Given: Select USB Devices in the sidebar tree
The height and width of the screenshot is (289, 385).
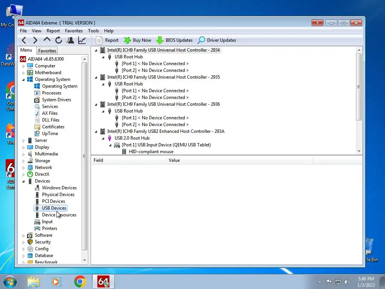Looking at the screenshot, I should [x=54, y=208].
